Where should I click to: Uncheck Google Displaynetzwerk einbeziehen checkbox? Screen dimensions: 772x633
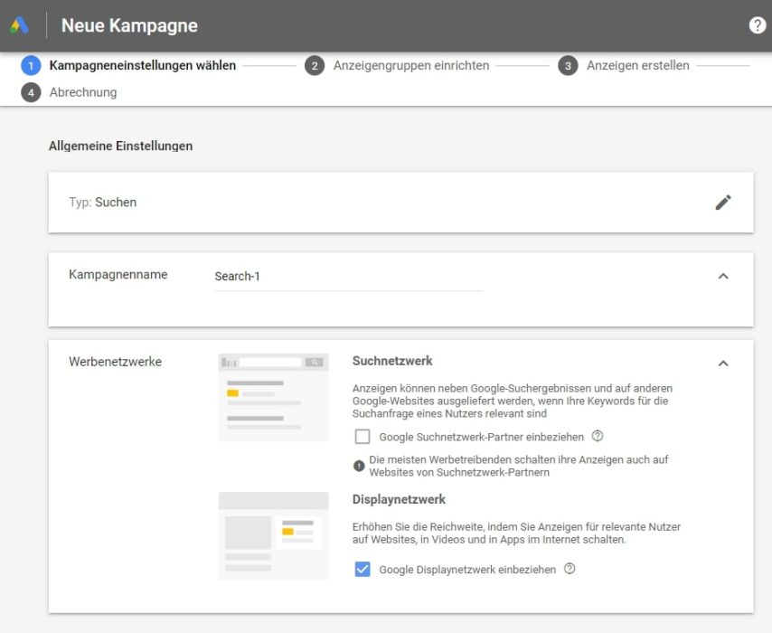(362, 569)
